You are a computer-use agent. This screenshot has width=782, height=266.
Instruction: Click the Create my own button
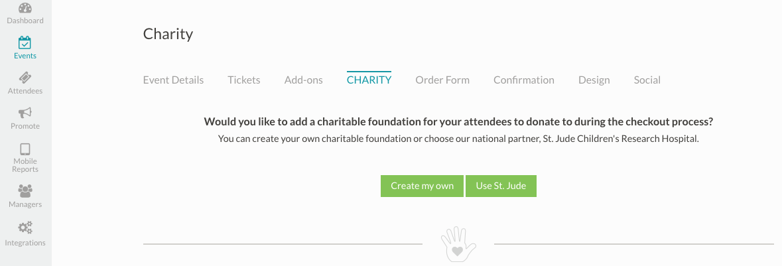[422, 186]
